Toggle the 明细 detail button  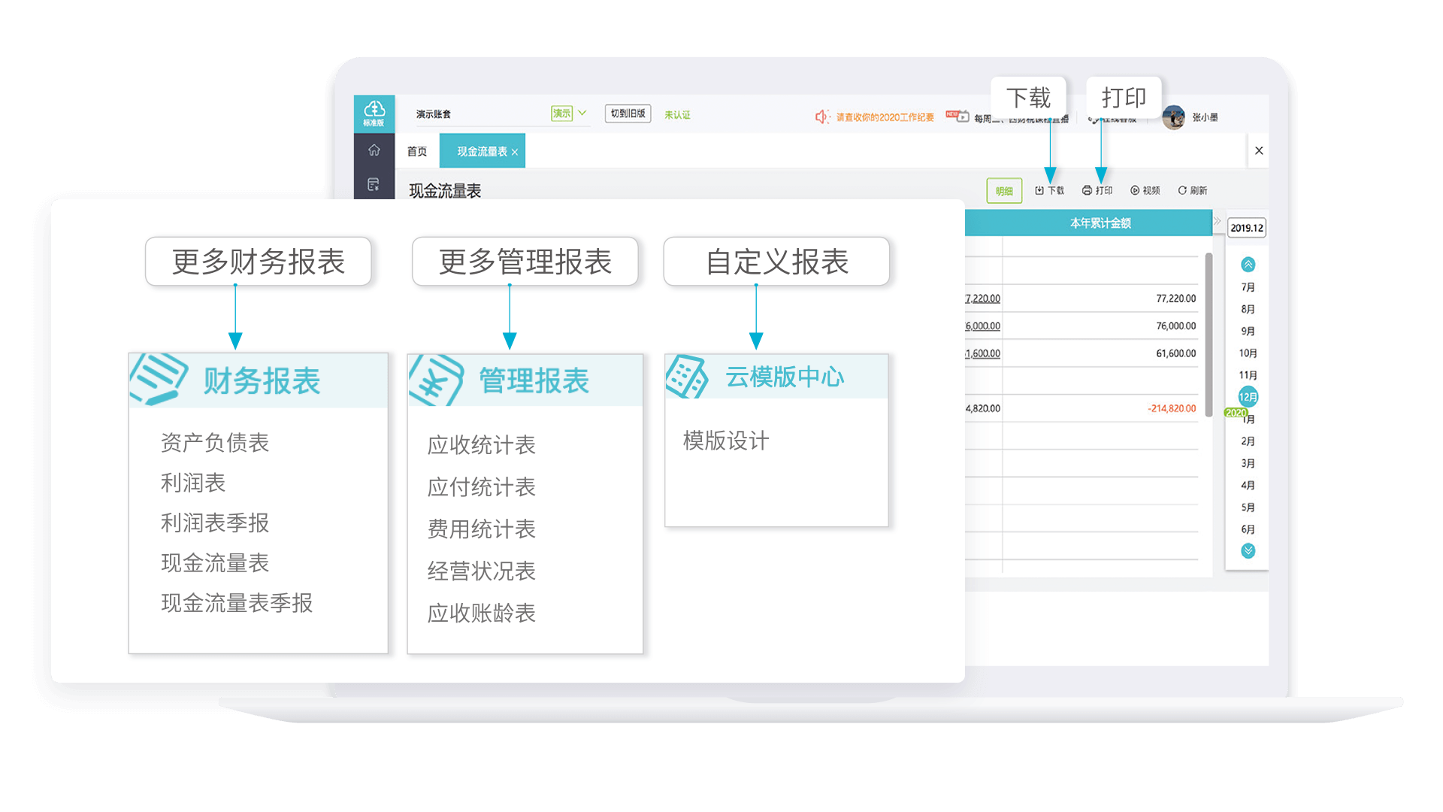click(1004, 191)
